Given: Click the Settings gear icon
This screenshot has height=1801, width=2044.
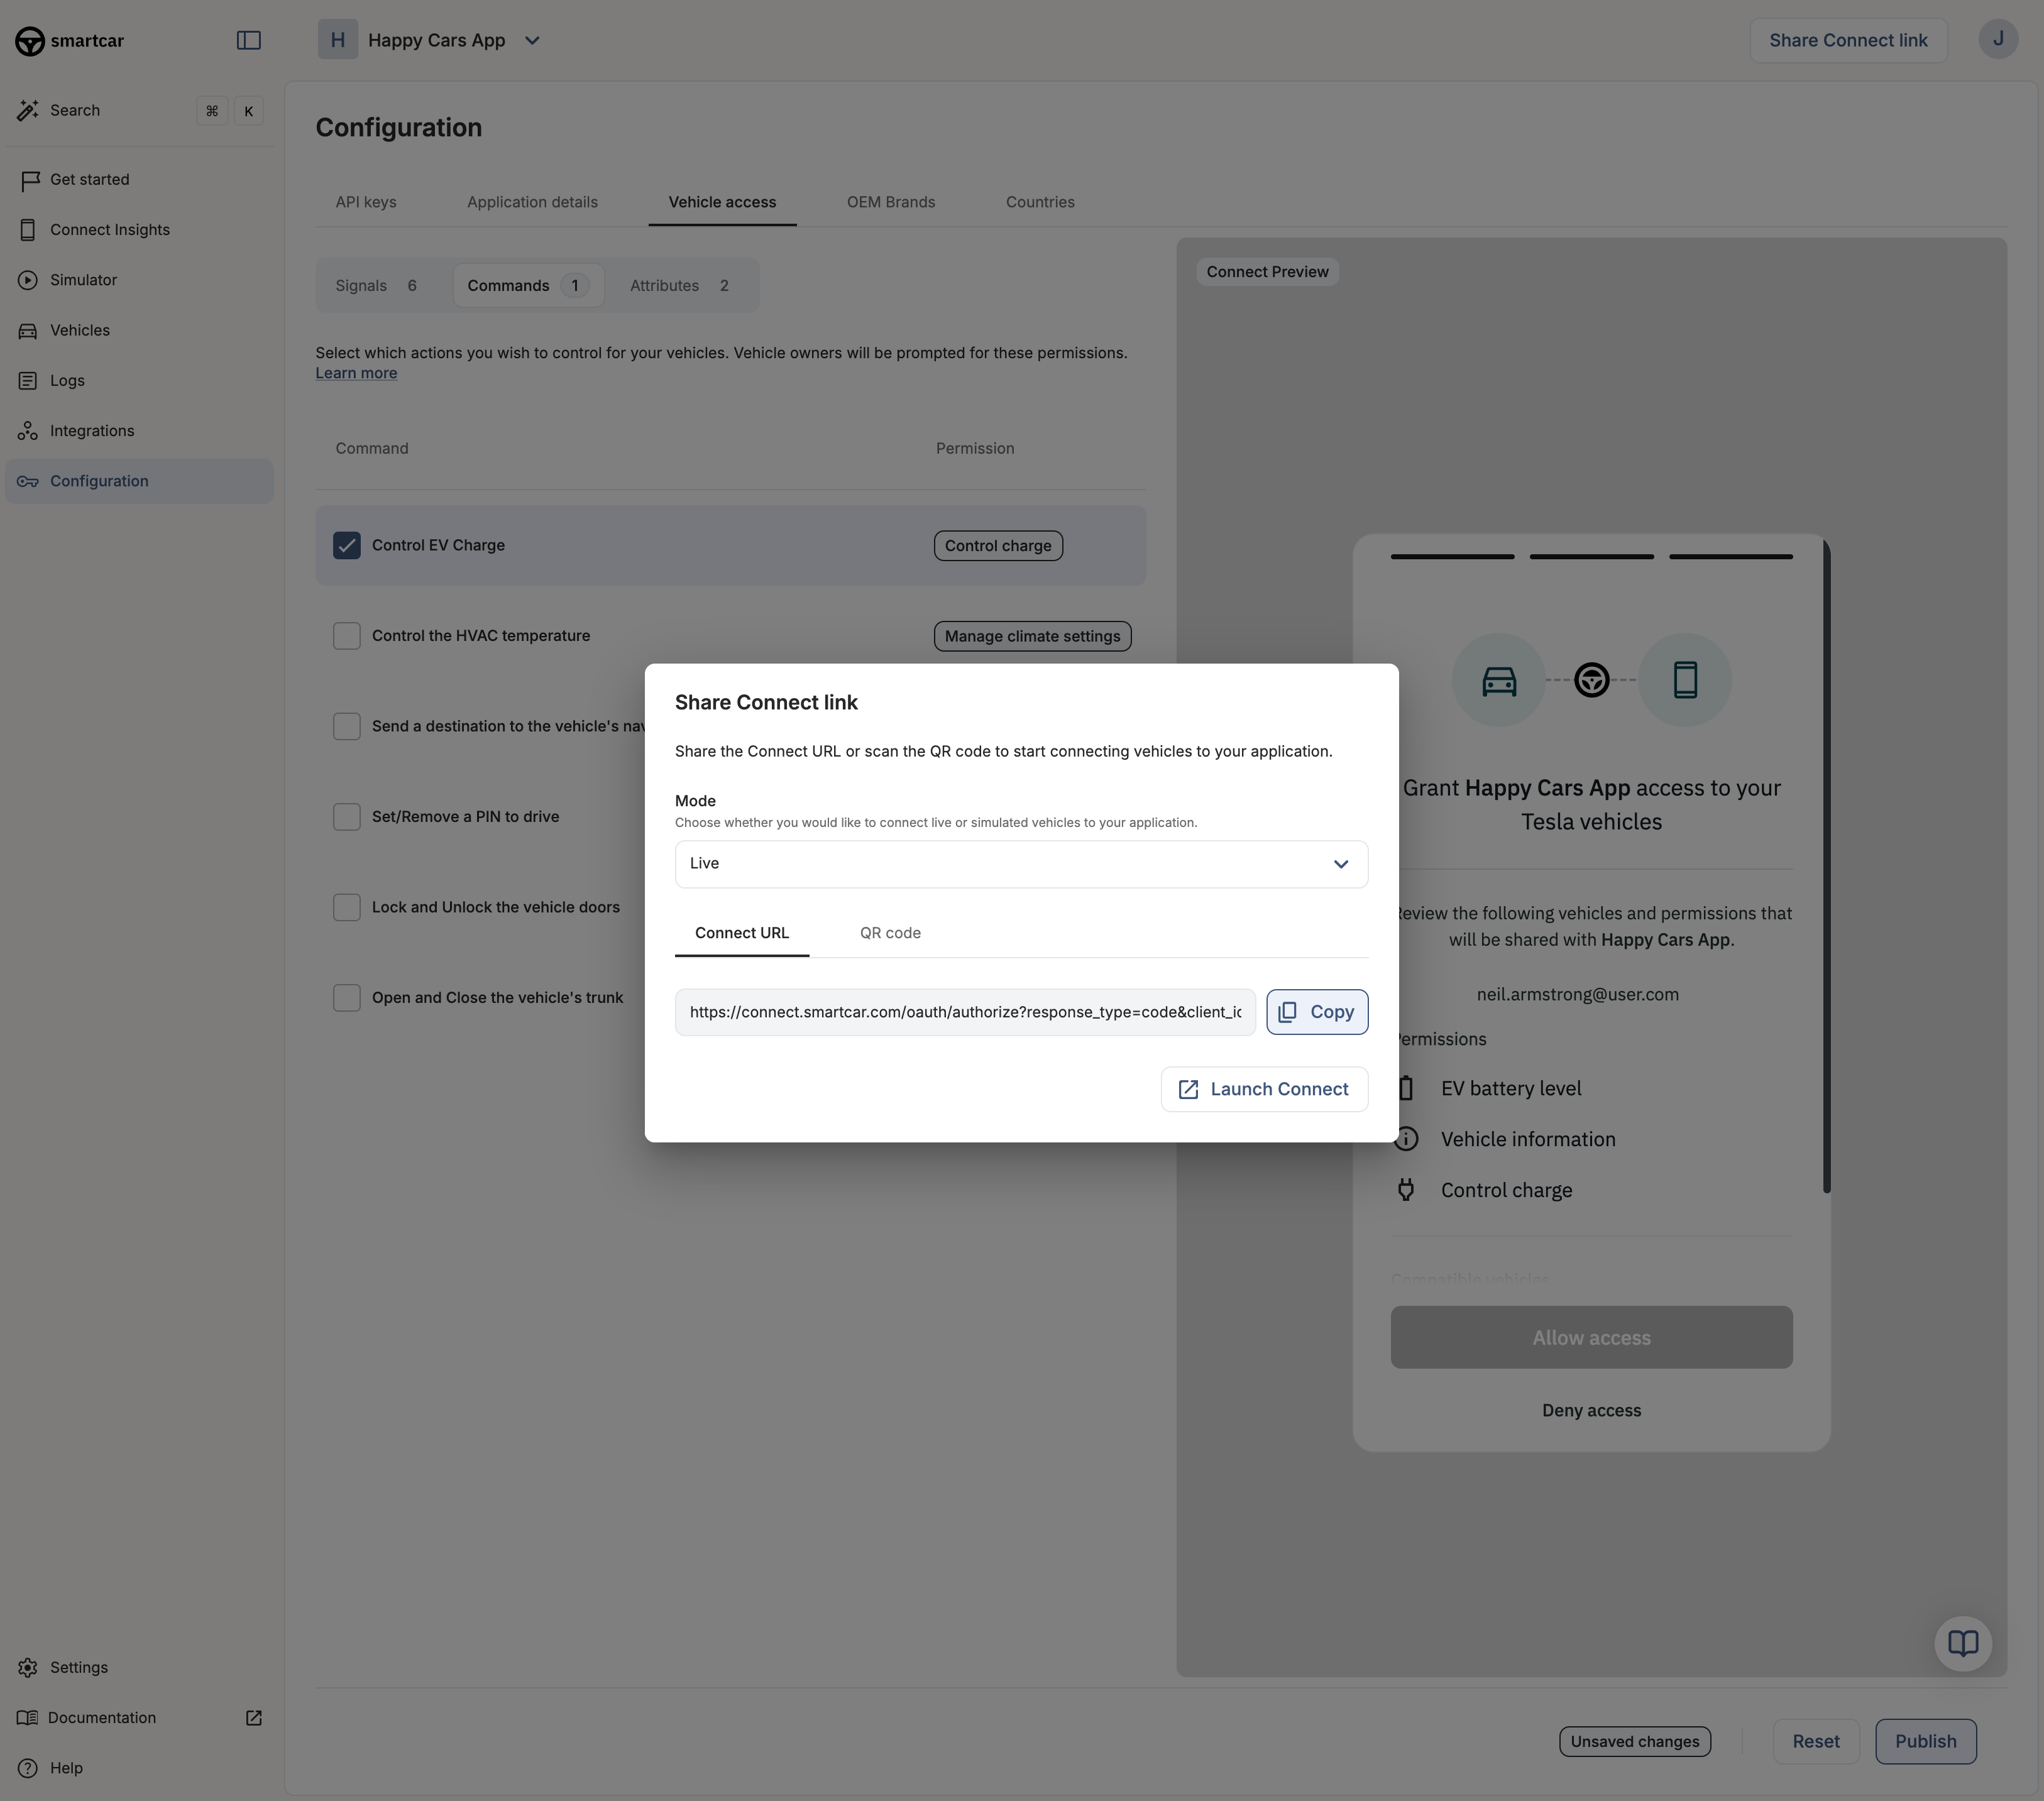Looking at the screenshot, I should [x=28, y=1667].
